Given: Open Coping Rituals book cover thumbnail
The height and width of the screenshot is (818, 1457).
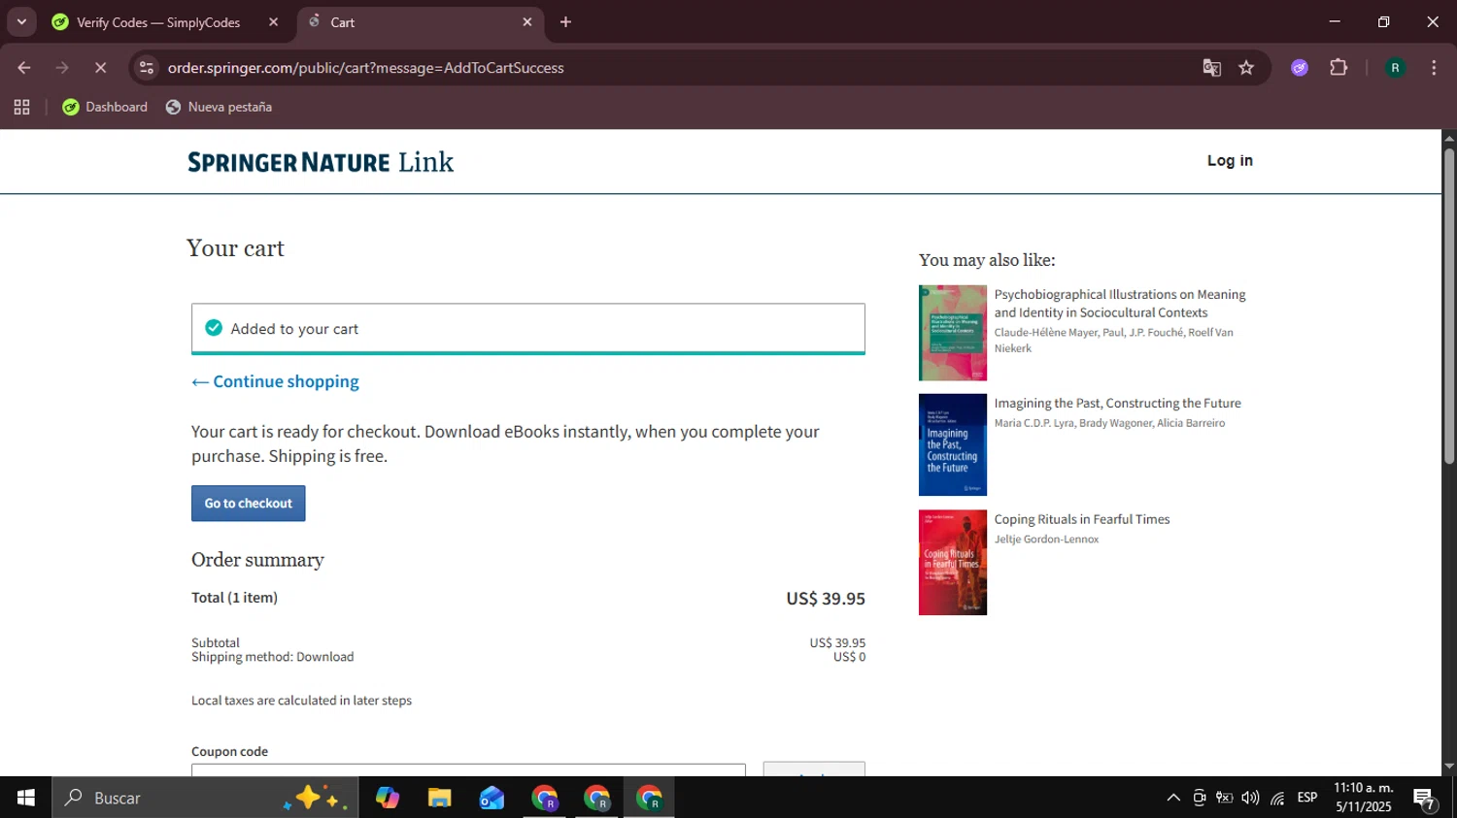Looking at the screenshot, I should (x=953, y=563).
